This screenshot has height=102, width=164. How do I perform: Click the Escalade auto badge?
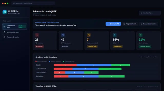[92, 46]
